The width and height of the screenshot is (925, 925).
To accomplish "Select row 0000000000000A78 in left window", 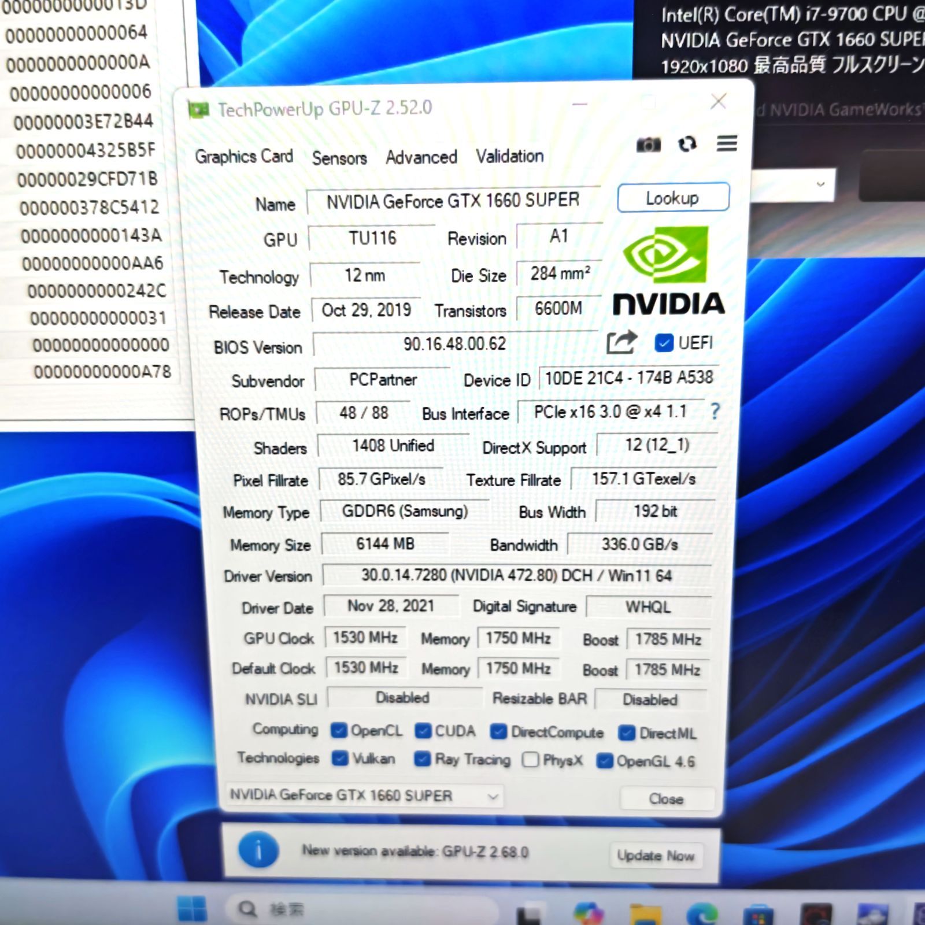I will coord(102,372).
